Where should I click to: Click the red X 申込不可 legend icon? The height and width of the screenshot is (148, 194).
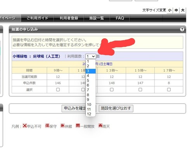click(24, 126)
